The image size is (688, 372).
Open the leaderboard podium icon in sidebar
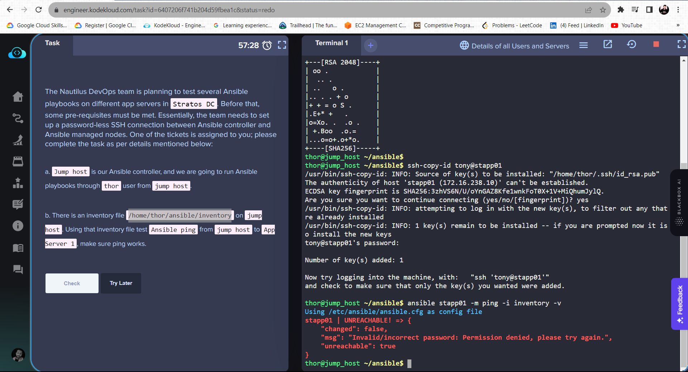pyautogui.click(x=18, y=183)
